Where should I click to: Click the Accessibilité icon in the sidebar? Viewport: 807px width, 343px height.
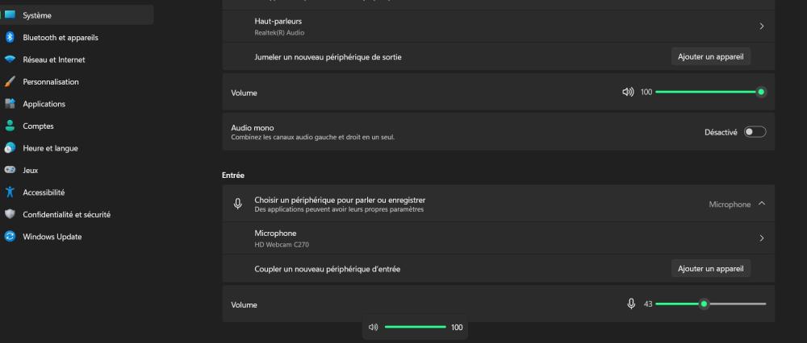point(10,192)
